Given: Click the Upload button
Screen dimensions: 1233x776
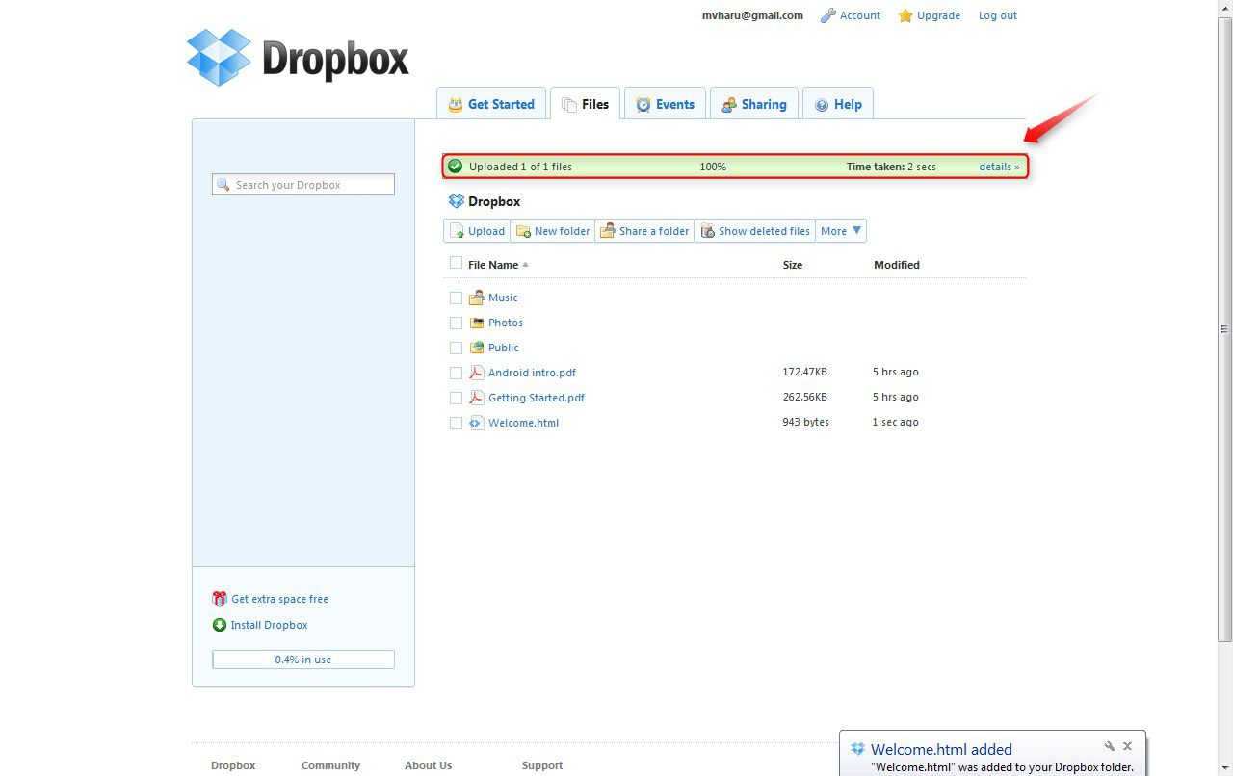Looking at the screenshot, I should (x=477, y=231).
